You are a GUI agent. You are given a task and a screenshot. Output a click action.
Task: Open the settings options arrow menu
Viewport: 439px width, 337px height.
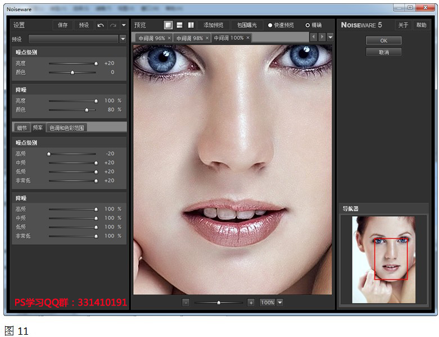point(124,25)
